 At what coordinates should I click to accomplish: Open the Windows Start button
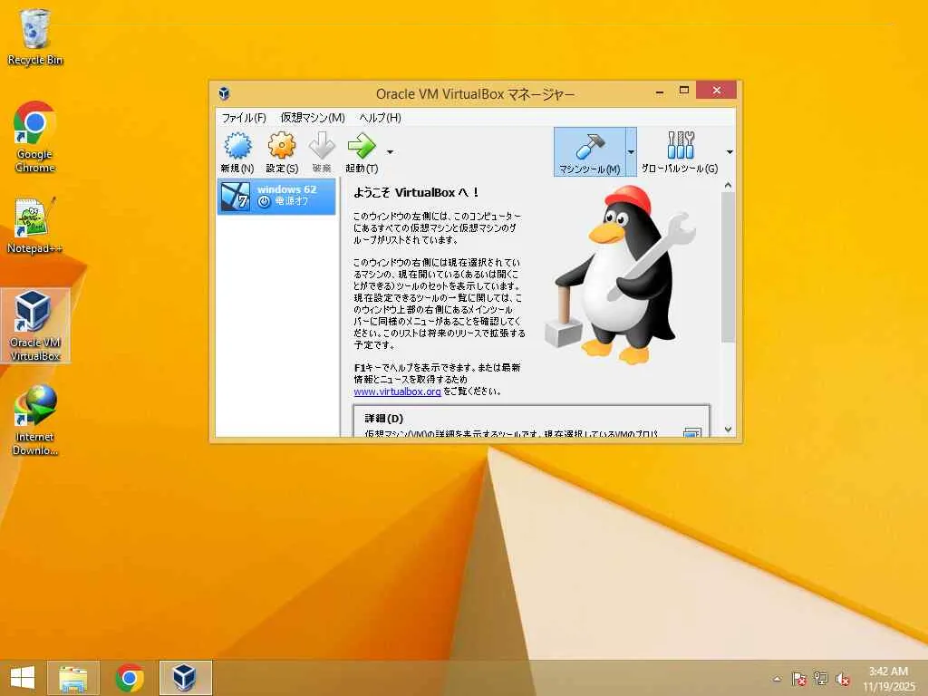coord(23,678)
